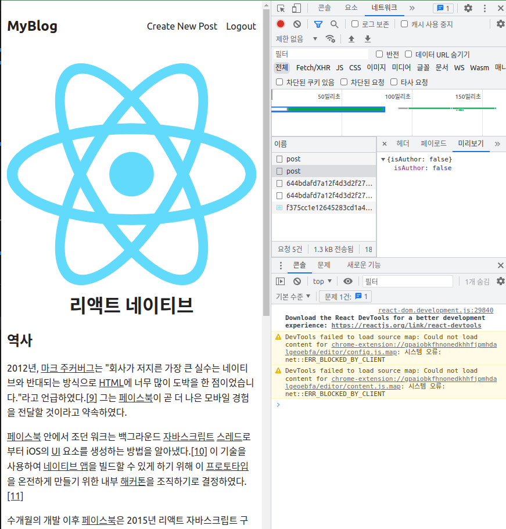The width and height of the screenshot is (506, 529).
Task: Open the 페이로드 request tab
Action: tap(433, 144)
